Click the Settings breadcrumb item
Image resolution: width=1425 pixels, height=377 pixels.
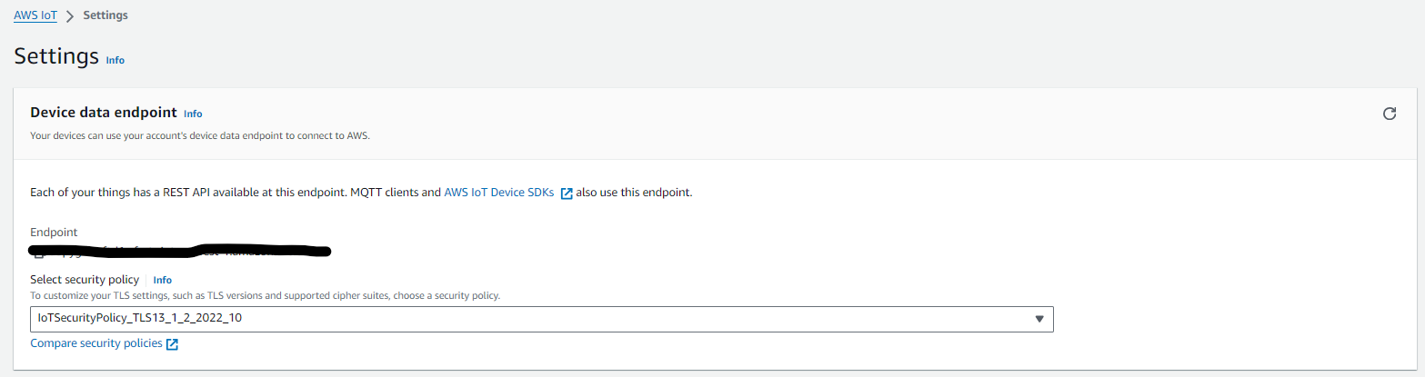click(x=105, y=15)
